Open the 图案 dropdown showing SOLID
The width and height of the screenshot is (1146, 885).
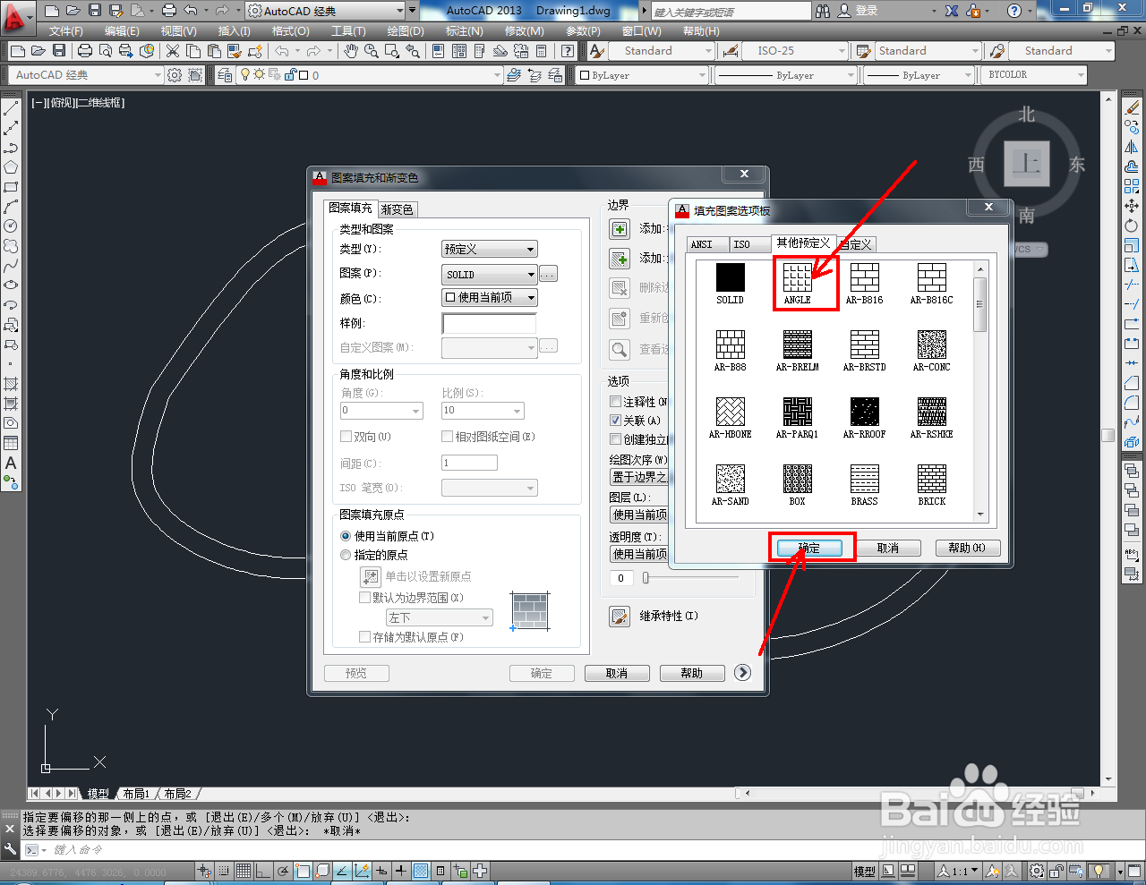(490, 275)
